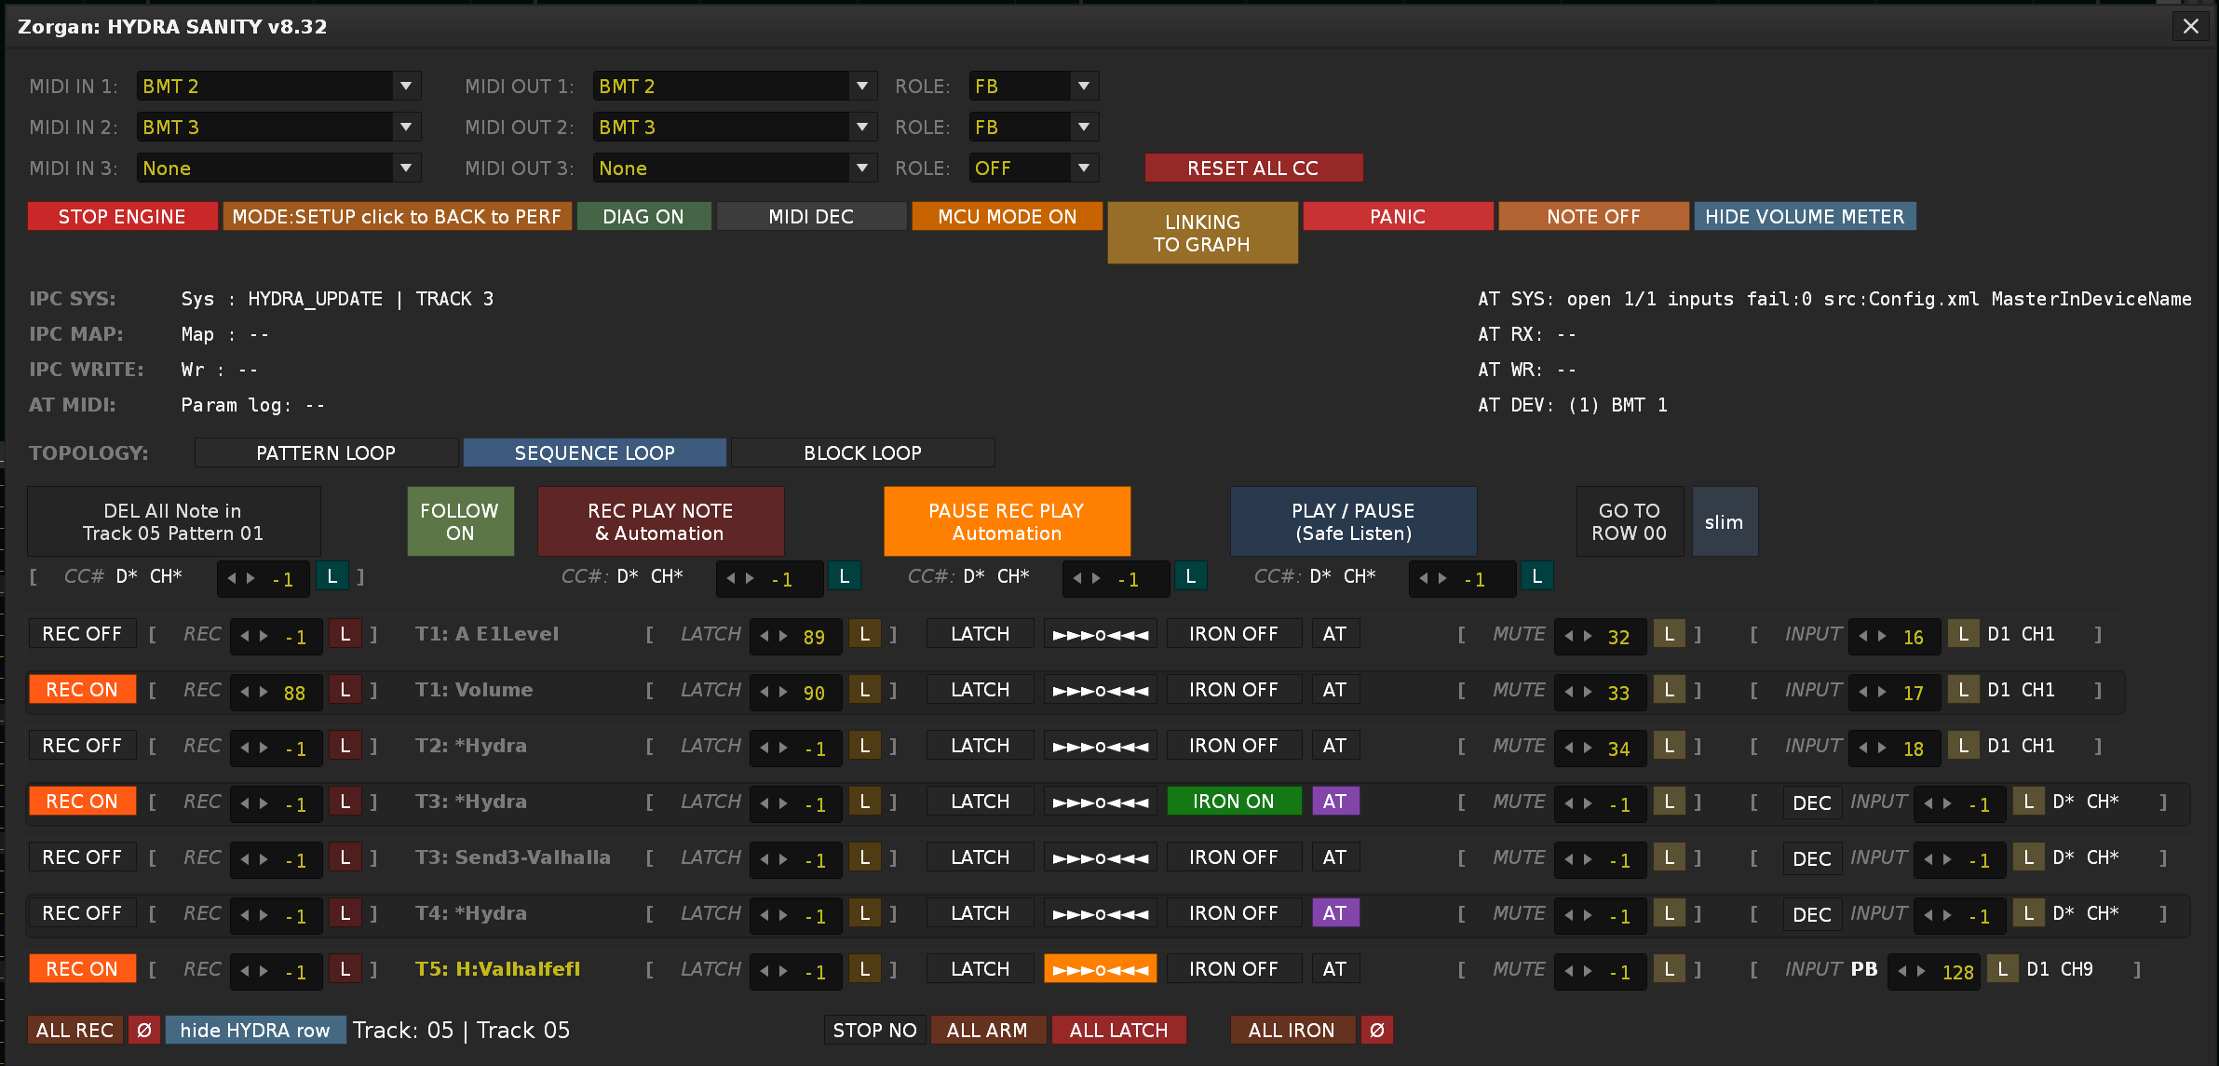Viewport: 2219px width, 1066px height.
Task: Increase LATCH CC value in T1: A E1Level row
Action: (x=783, y=636)
